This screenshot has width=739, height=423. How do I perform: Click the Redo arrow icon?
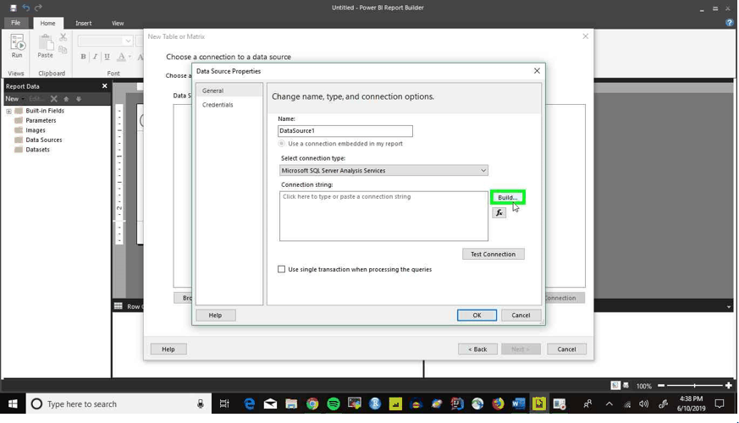click(38, 8)
